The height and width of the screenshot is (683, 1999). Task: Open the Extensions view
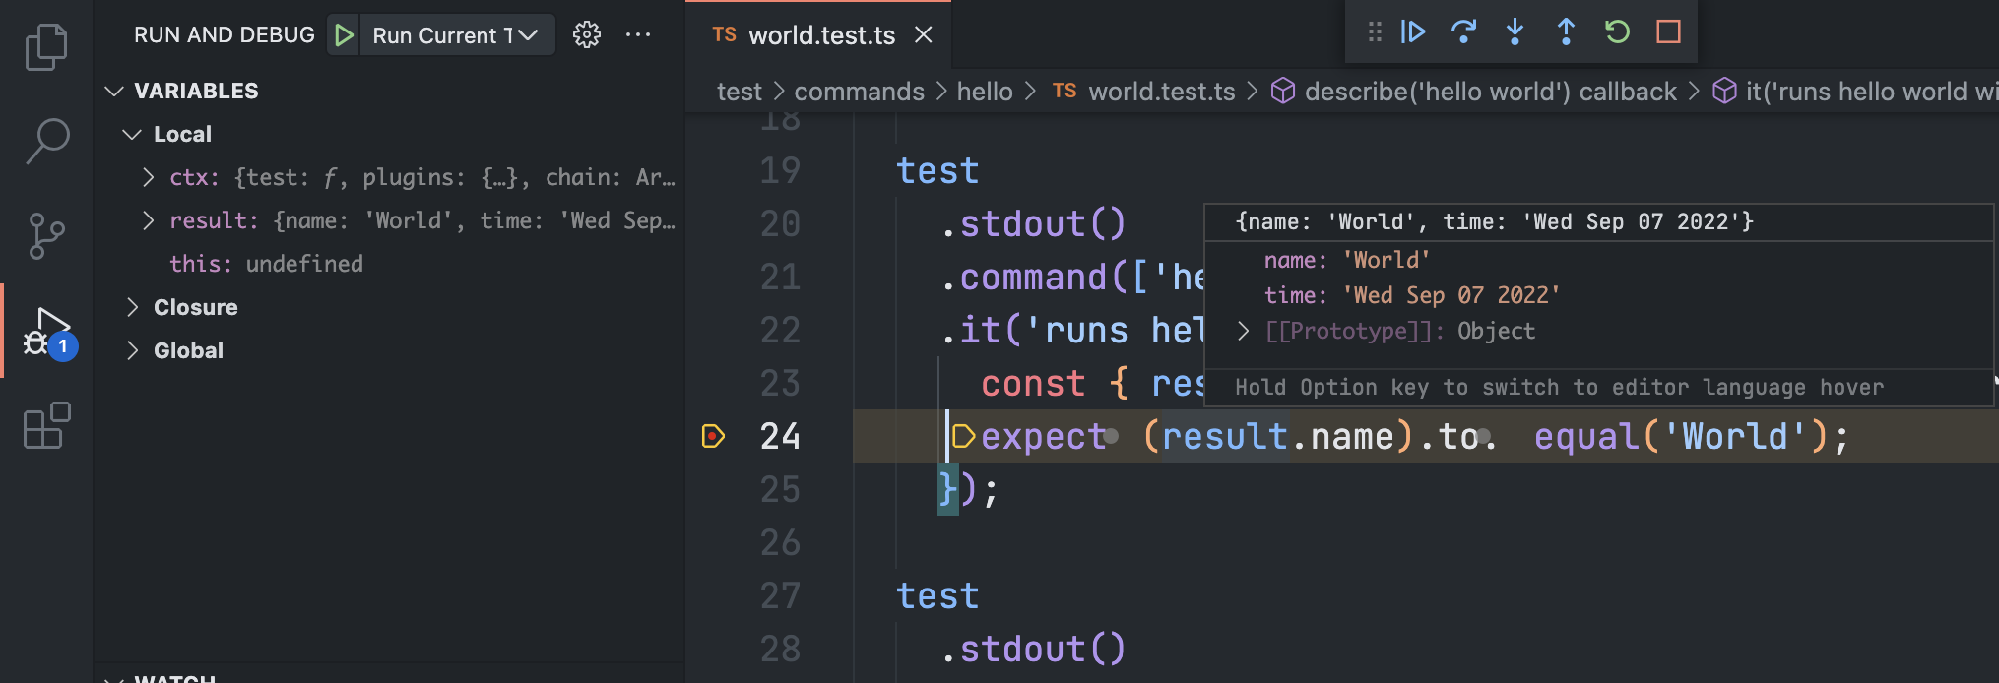pyautogui.click(x=46, y=426)
